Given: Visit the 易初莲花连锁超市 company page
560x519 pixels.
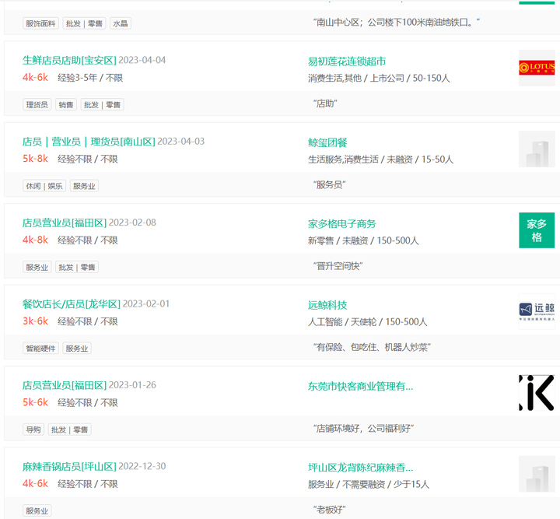Looking at the screenshot, I should click(x=347, y=61).
